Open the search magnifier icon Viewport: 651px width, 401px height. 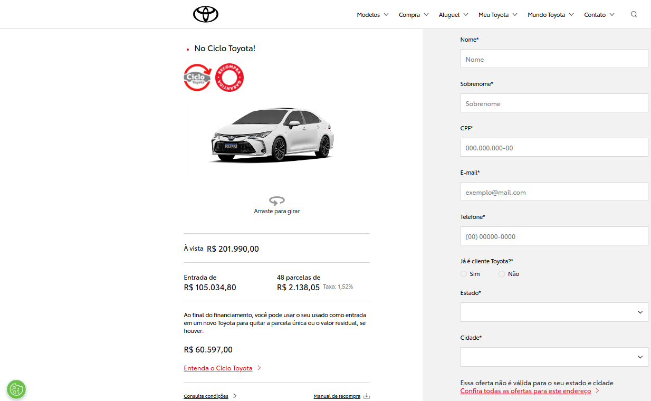tap(634, 14)
